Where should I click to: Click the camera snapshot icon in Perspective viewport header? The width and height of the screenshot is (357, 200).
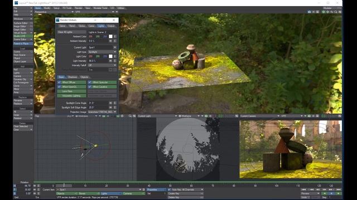click(x=309, y=12)
